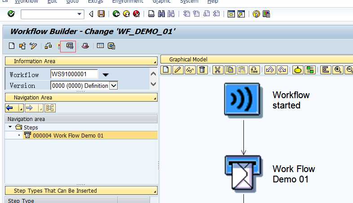The height and width of the screenshot is (203, 353).
Task: Delete with trash can icon
Action: tap(202, 70)
